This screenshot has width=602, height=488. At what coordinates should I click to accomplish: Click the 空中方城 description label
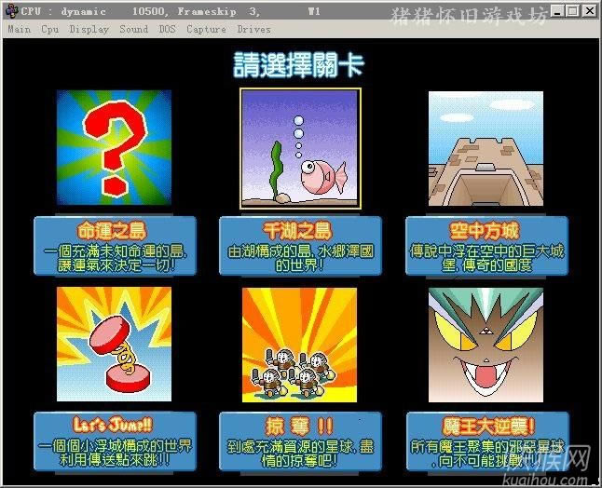(486, 247)
